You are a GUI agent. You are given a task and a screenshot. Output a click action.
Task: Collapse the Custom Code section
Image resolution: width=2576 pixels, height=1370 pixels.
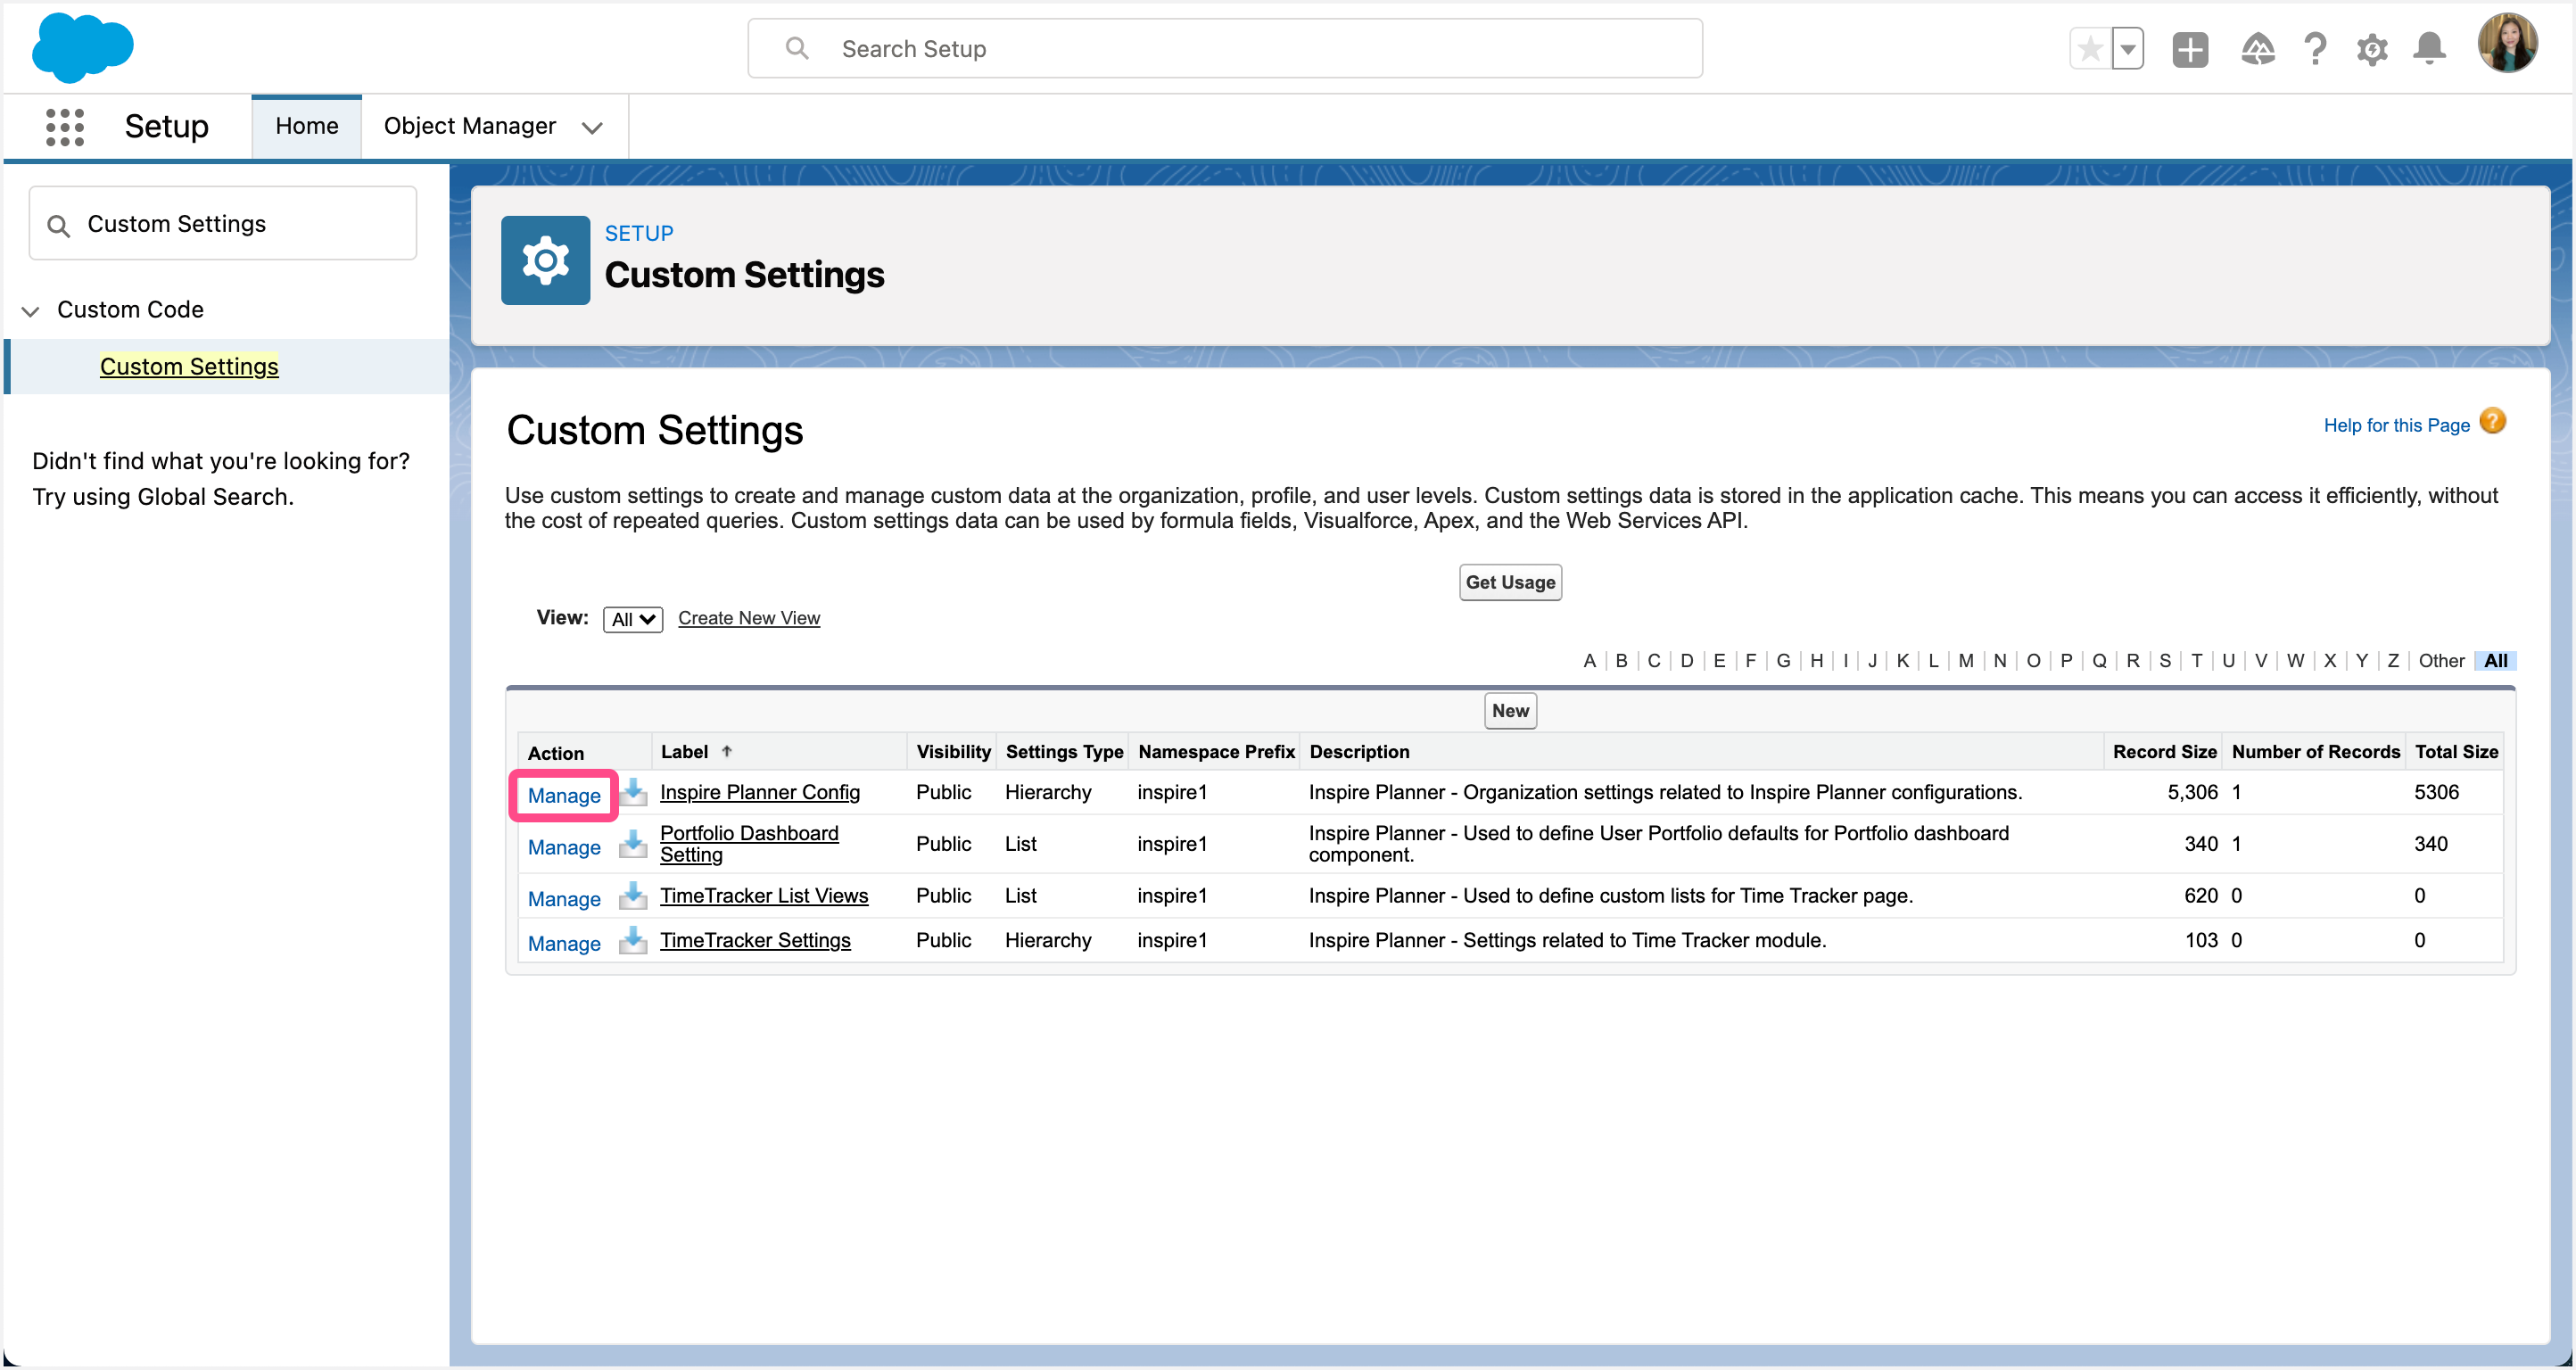(x=29, y=310)
